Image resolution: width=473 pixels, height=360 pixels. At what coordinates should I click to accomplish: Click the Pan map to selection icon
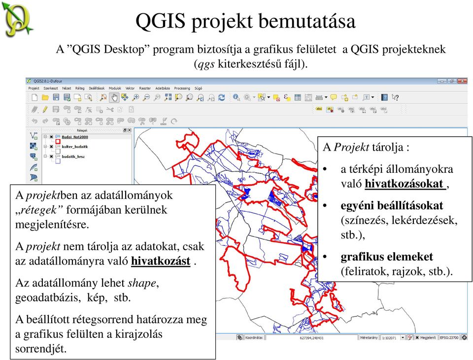click(125, 97)
